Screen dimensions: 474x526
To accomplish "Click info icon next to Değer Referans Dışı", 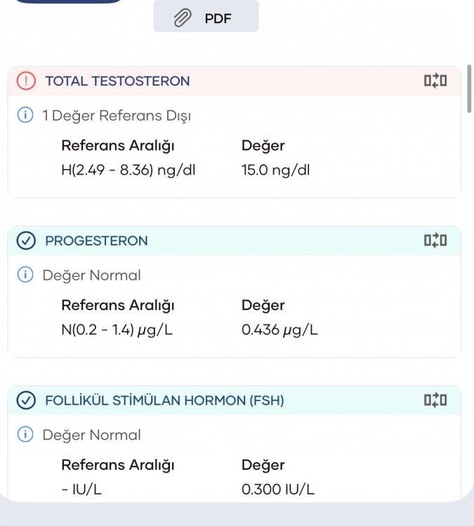I will point(25,115).
